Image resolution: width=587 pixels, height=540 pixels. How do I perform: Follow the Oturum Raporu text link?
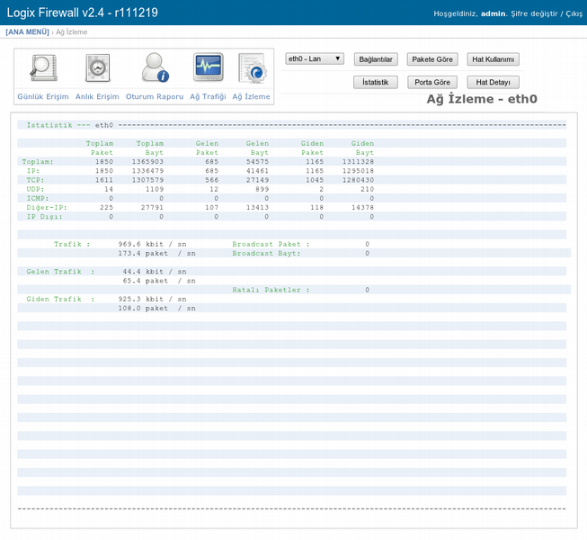155,96
